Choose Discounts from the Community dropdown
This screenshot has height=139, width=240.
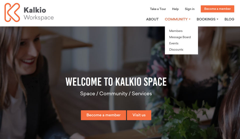pos(176,49)
